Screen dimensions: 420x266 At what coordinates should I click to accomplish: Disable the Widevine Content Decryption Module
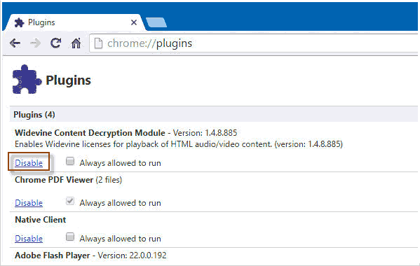(x=29, y=163)
